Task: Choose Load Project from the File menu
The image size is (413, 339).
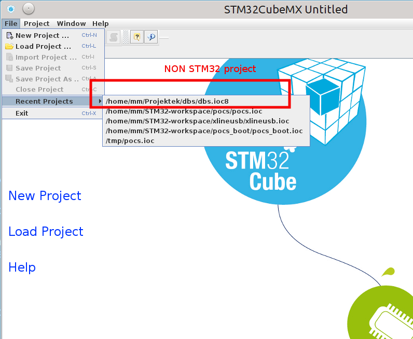Action: 53,46
